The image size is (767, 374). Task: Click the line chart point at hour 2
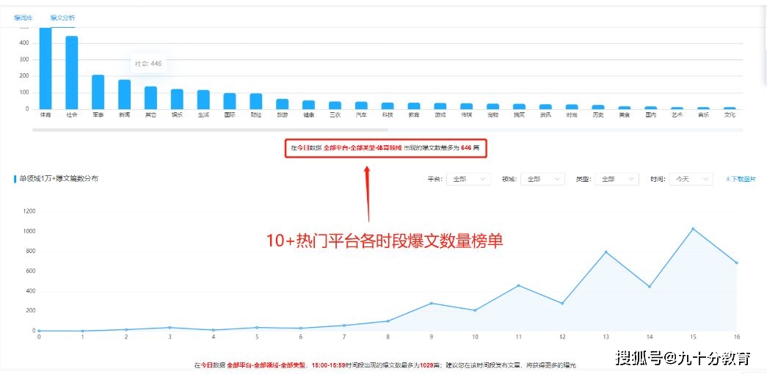point(126,329)
